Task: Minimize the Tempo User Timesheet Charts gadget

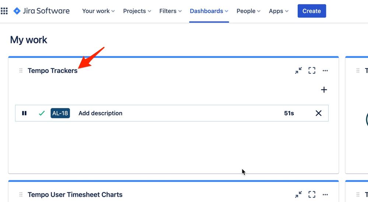Action: tap(298, 195)
